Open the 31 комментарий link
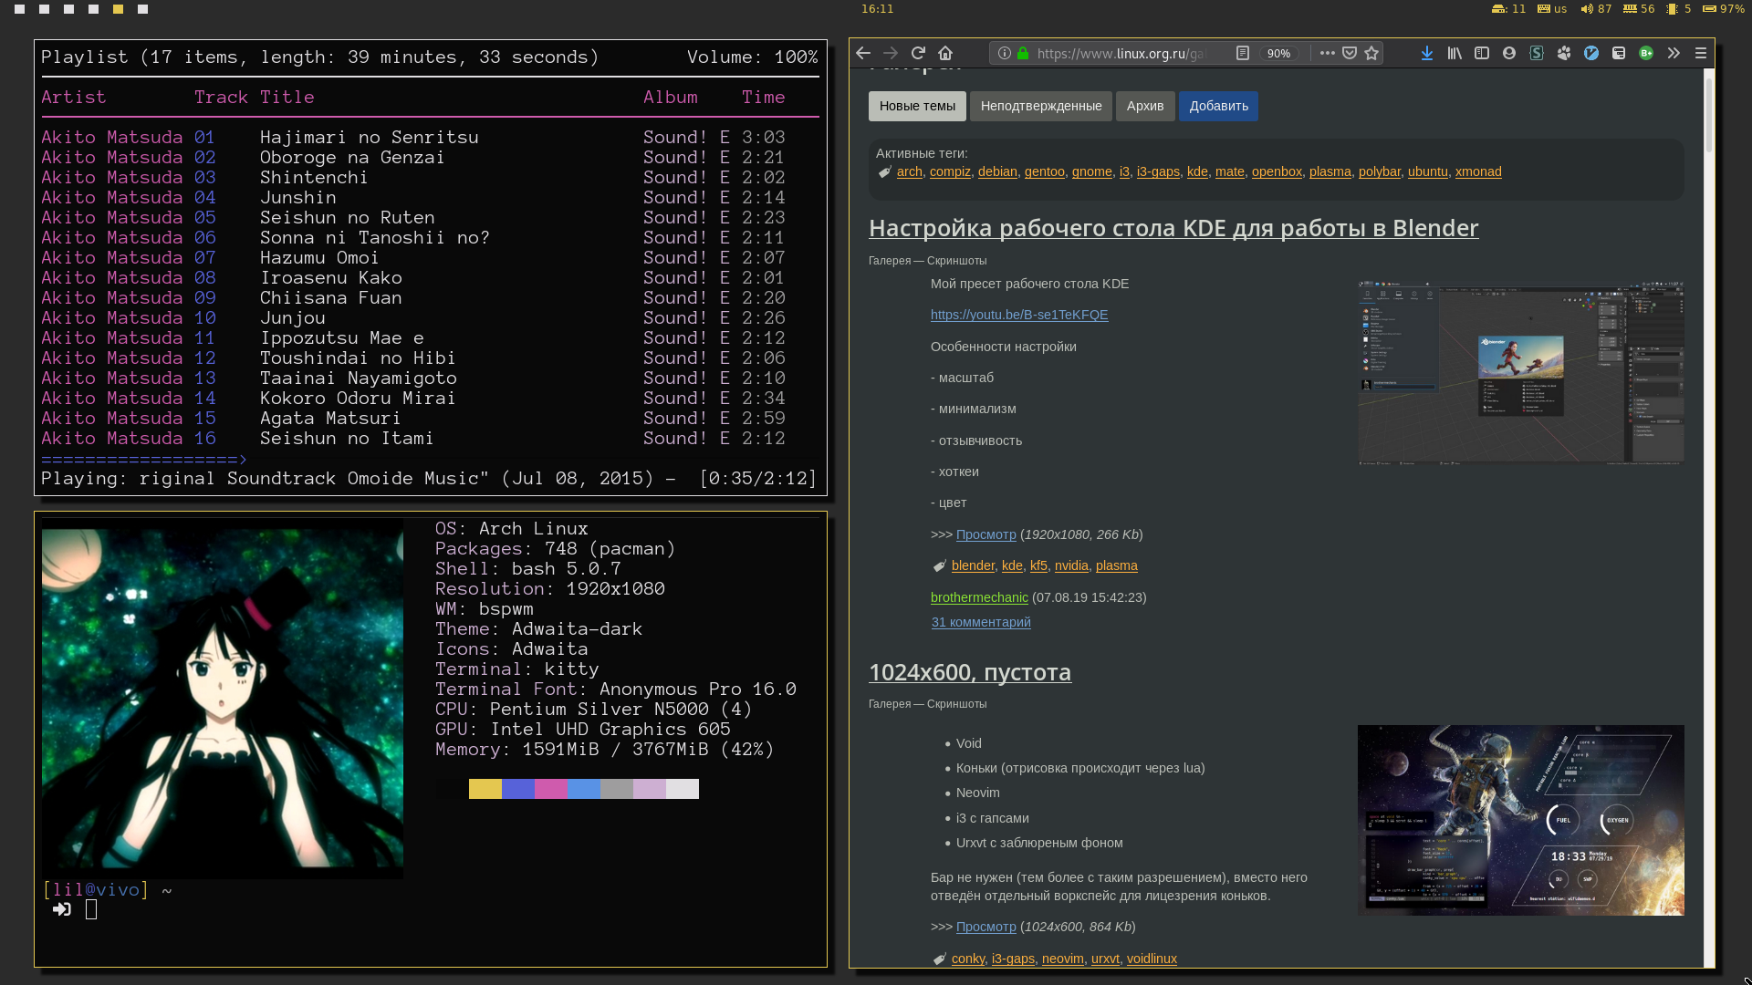1752x985 pixels. coord(981,622)
